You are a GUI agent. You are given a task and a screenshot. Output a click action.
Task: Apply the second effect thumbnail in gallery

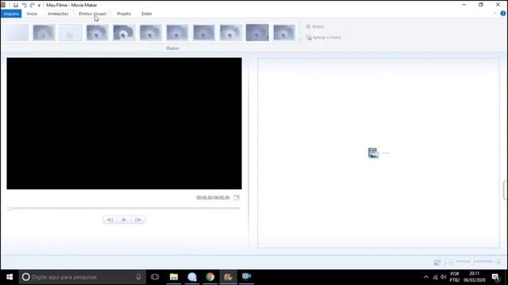44,32
